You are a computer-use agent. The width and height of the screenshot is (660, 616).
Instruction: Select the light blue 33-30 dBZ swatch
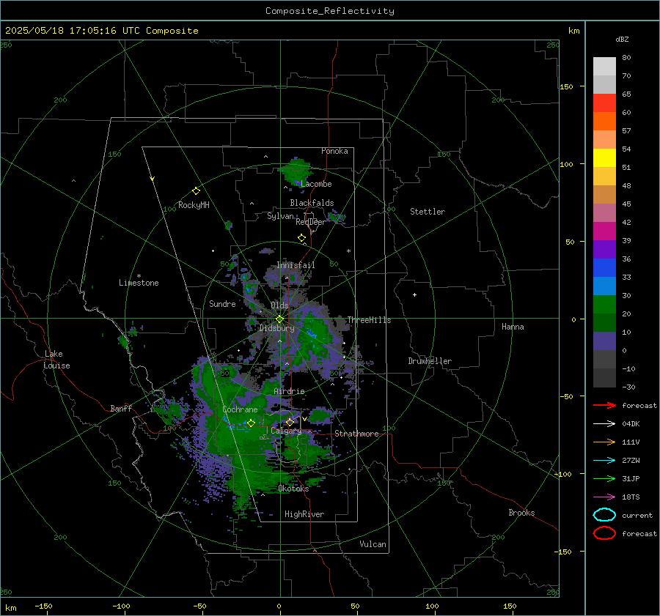pos(604,286)
